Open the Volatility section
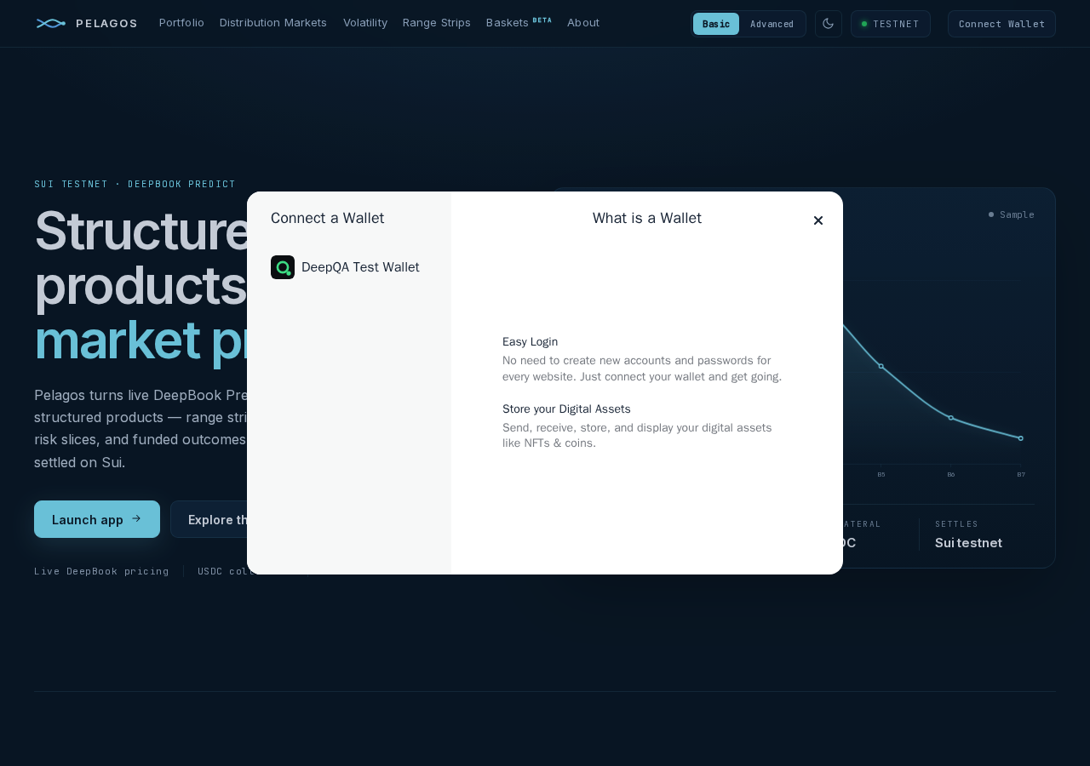This screenshot has width=1090, height=766. tap(365, 23)
